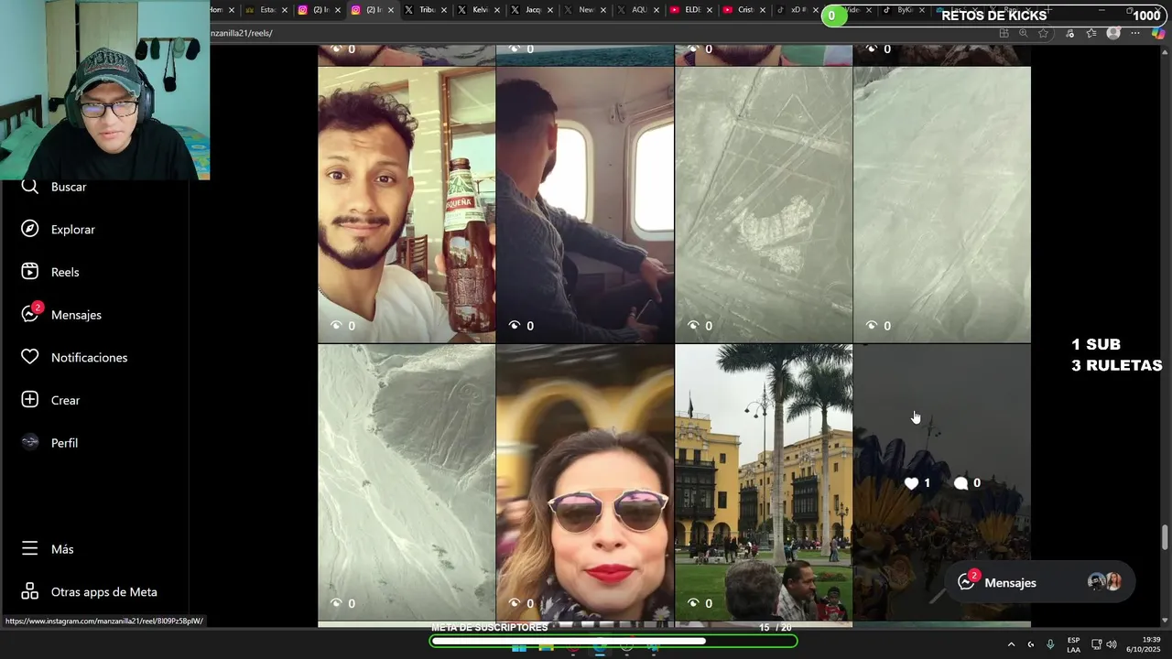Open Nazca aerial reel in rightmost column
1172x659 pixels.
942,204
